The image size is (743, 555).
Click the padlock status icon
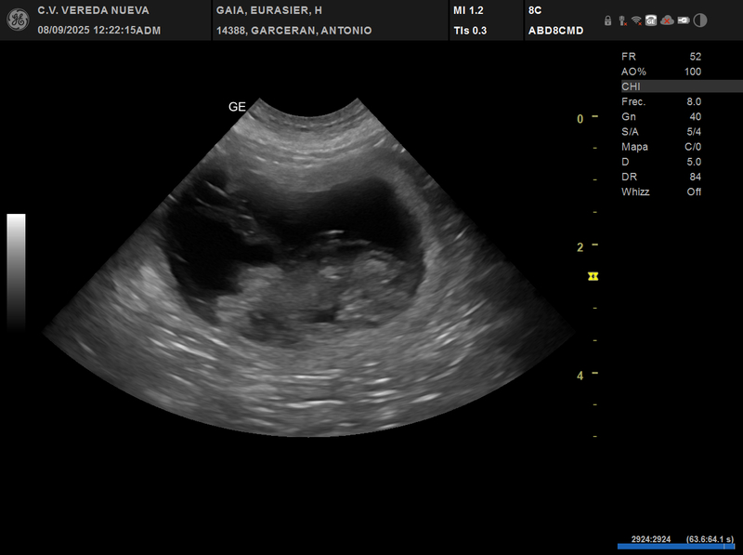coord(607,20)
